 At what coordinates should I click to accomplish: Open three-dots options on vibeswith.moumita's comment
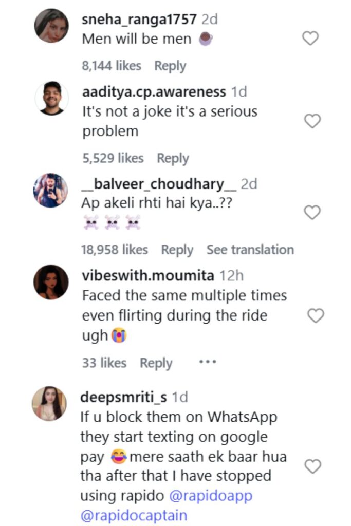pos(207,362)
